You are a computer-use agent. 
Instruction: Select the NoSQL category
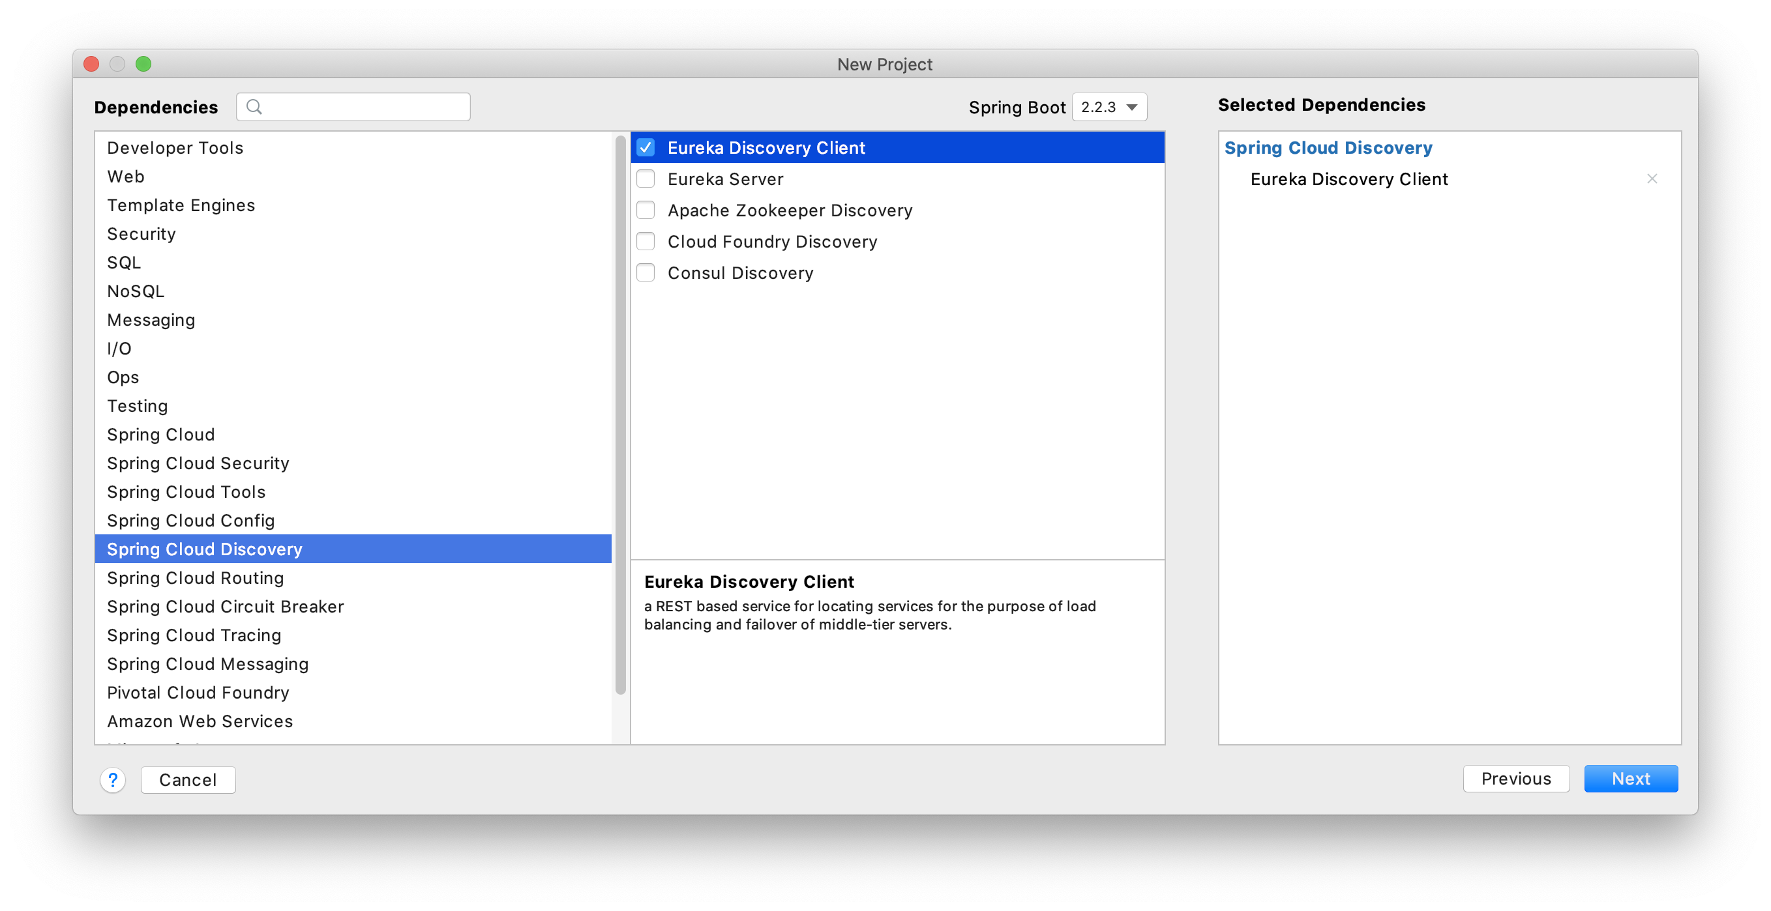[x=353, y=292]
